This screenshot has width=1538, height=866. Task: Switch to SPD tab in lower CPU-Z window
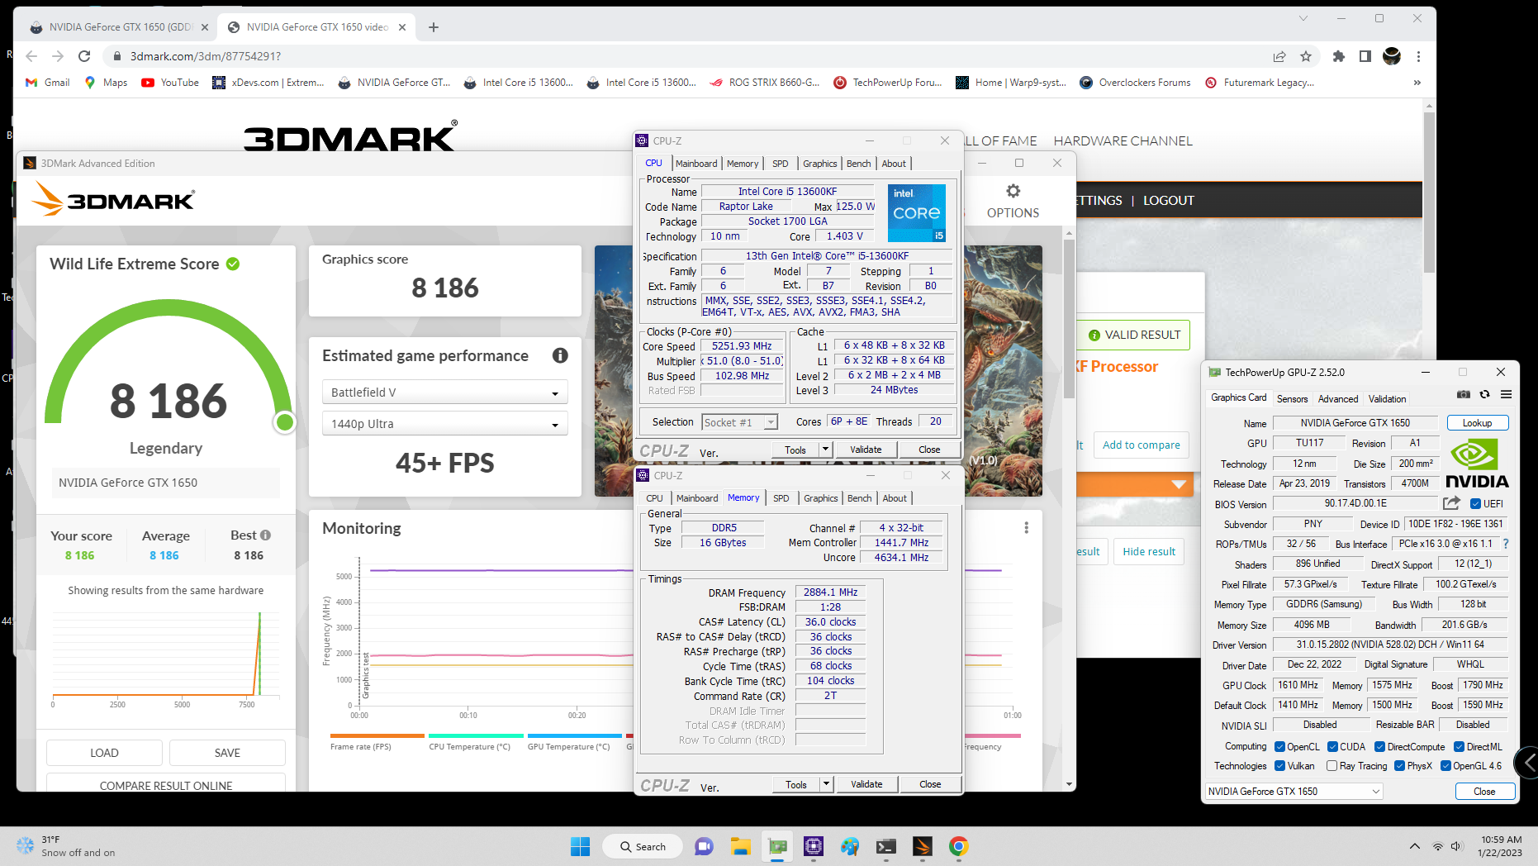point(781,498)
